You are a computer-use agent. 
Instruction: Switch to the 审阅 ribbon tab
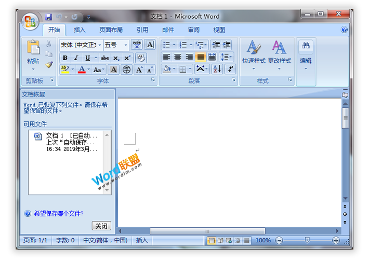click(193, 30)
